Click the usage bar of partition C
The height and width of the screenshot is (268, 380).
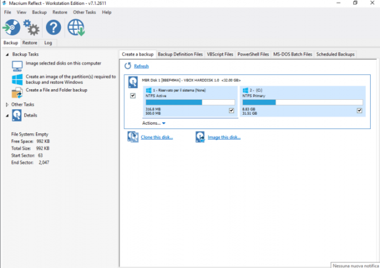point(302,102)
